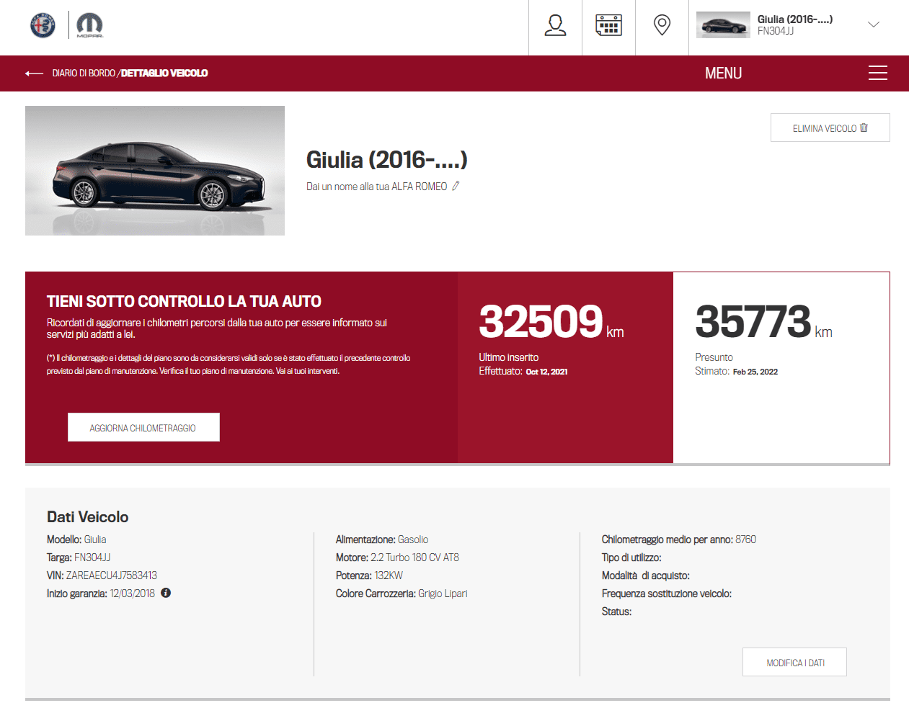The width and height of the screenshot is (909, 721).
Task: Open the hamburger menu icon
Action: [877, 73]
